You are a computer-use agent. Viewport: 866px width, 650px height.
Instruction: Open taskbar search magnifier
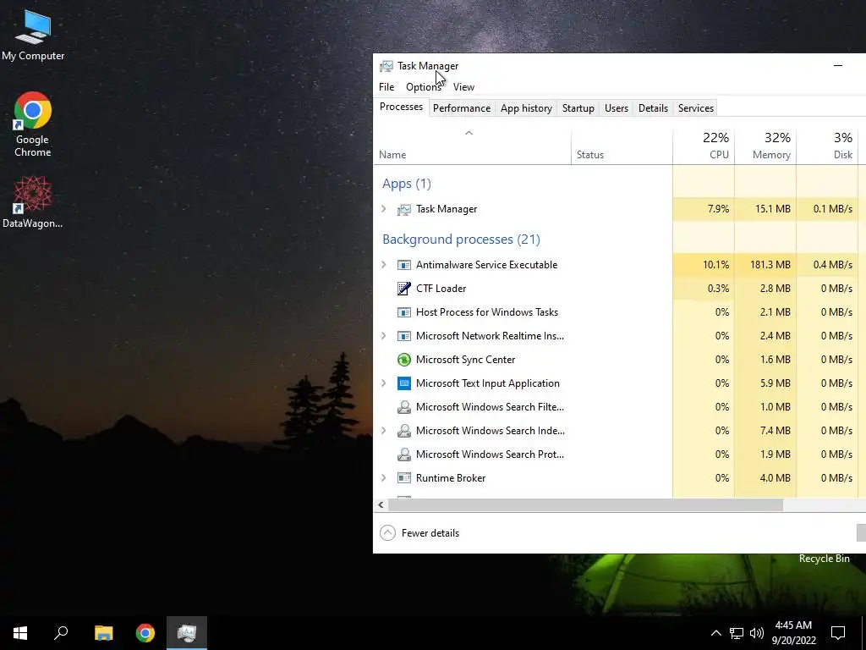click(x=61, y=633)
